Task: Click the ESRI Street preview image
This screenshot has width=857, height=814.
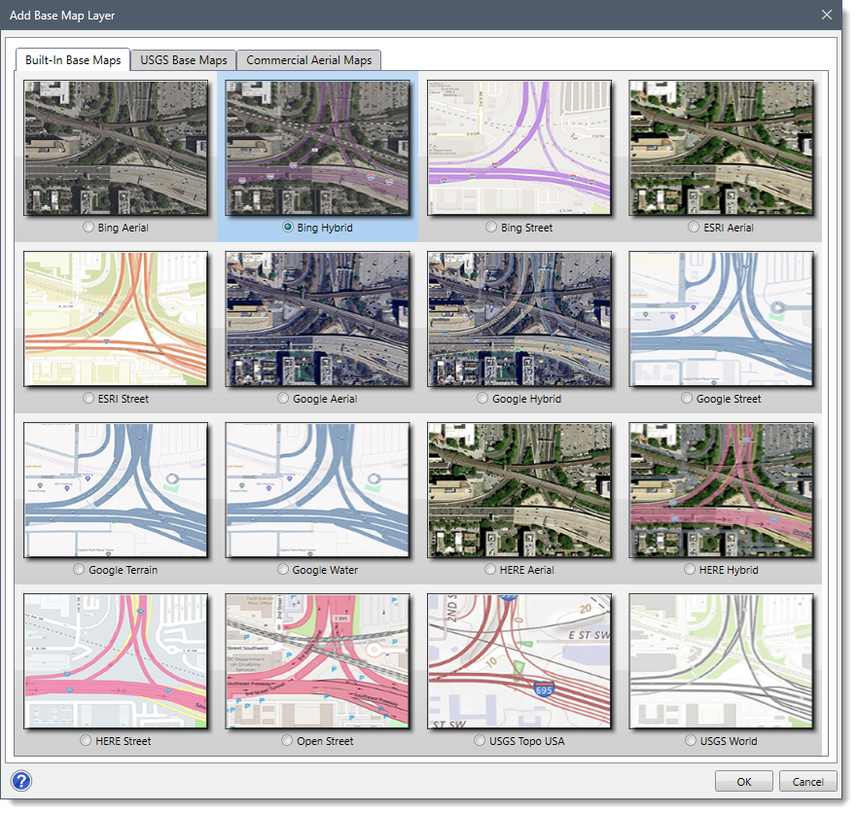Action: [x=116, y=318]
